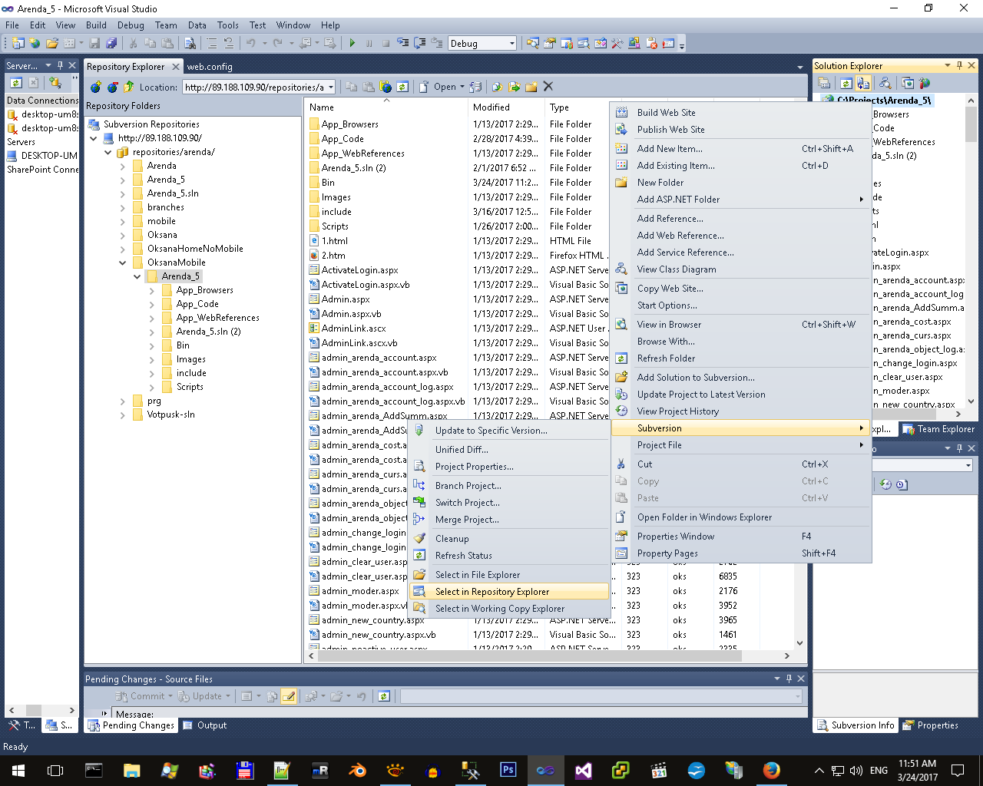983x786 pixels.
Task: Click the Modified column header
Action: [x=506, y=107]
